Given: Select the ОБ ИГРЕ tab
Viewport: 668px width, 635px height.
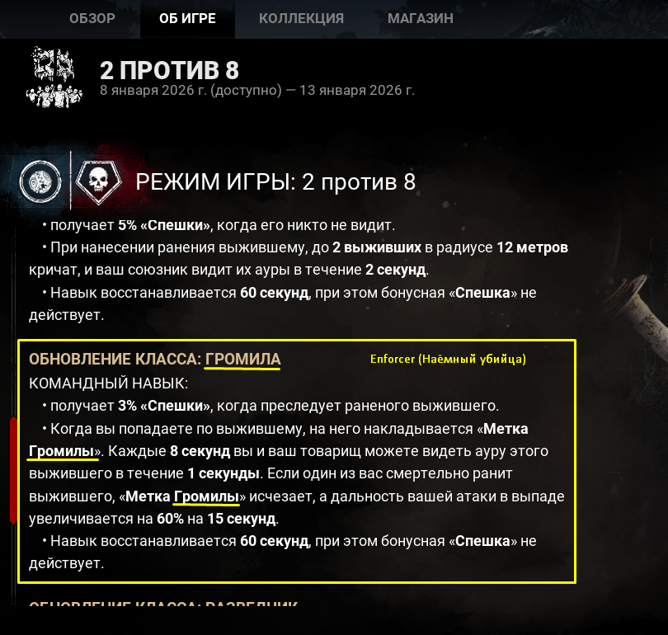Looking at the screenshot, I should 187,18.
